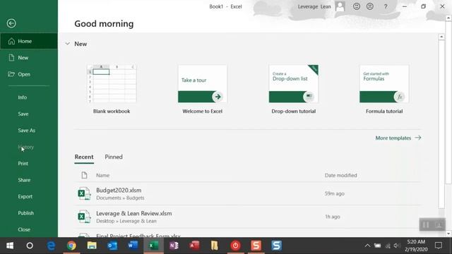Sort files by the Name column header
The image size is (452, 254).
[x=103, y=175]
